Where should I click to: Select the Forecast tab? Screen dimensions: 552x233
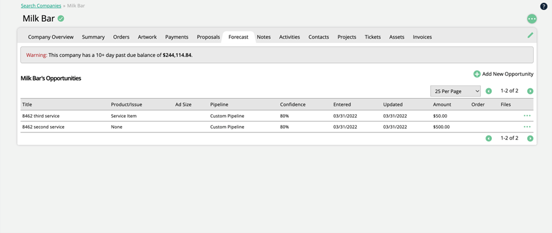[238, 37]
